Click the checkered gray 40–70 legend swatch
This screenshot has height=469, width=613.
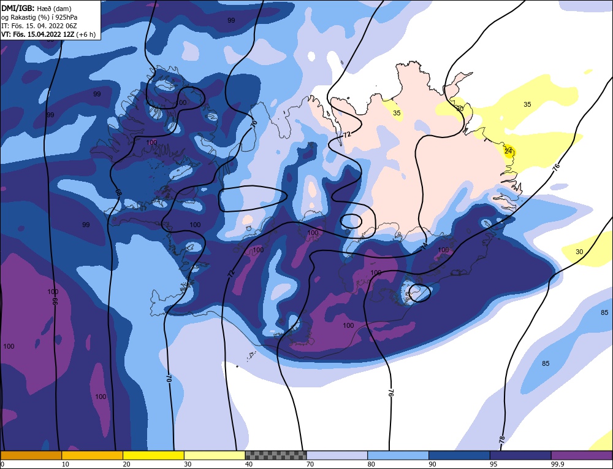(276, 455)
